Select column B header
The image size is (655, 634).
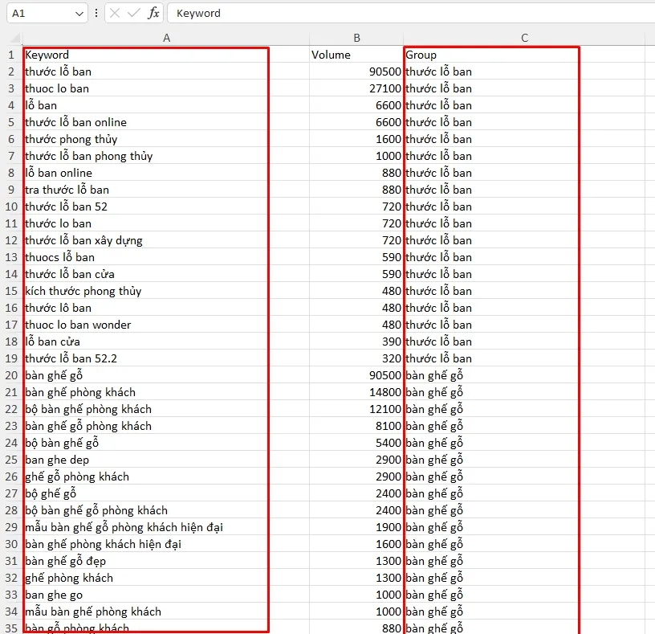[x=356, y=38]
